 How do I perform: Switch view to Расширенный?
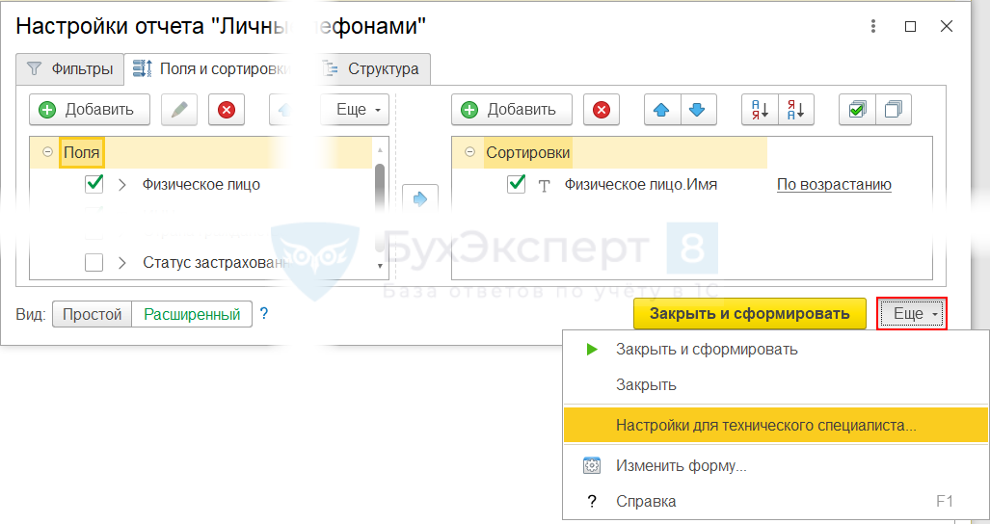pyautogui.click(x=192, y=314)
